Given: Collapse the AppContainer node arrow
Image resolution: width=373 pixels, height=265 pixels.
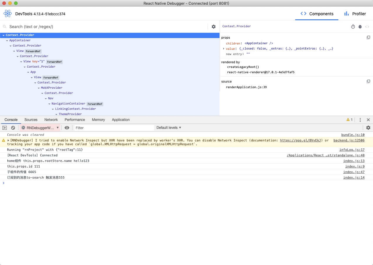Looking at the screenshot, I should point(7,40).
